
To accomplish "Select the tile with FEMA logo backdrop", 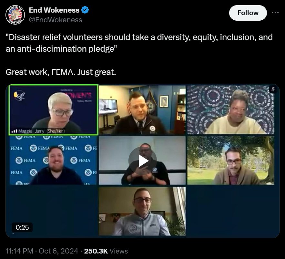I will [53, 161].
